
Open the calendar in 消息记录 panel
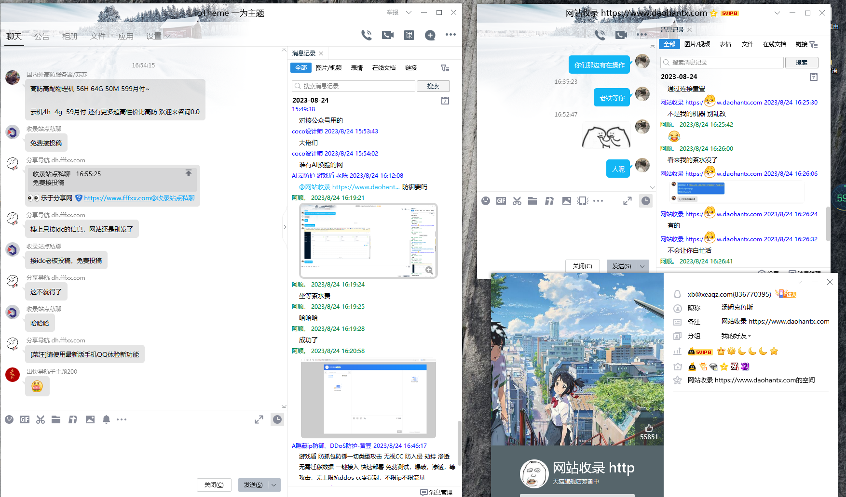pos(445,100)
